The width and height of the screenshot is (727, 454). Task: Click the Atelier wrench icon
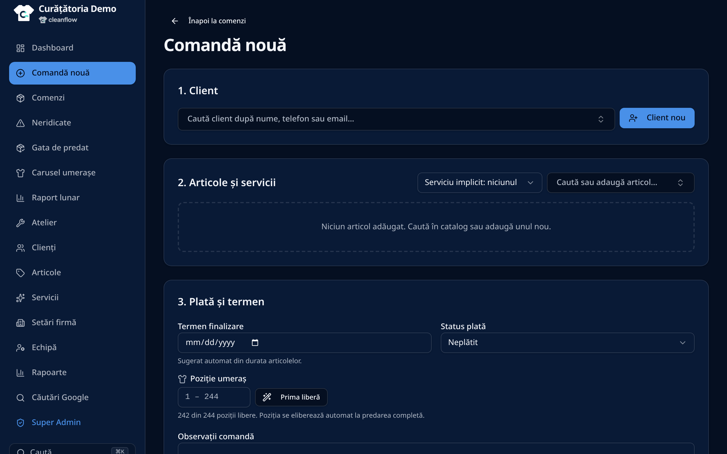click(x=20, y=223)
